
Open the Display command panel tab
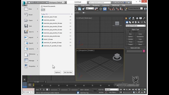(x=140, y=18)
